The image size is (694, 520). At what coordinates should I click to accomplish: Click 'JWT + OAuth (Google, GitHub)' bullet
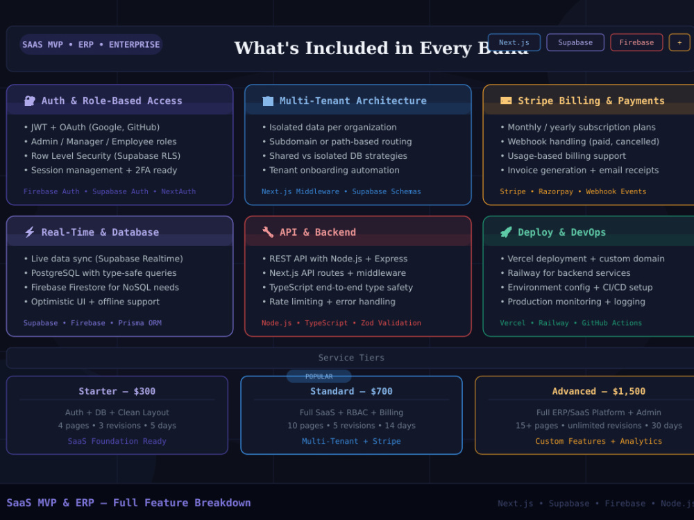(x=92, y=128)
